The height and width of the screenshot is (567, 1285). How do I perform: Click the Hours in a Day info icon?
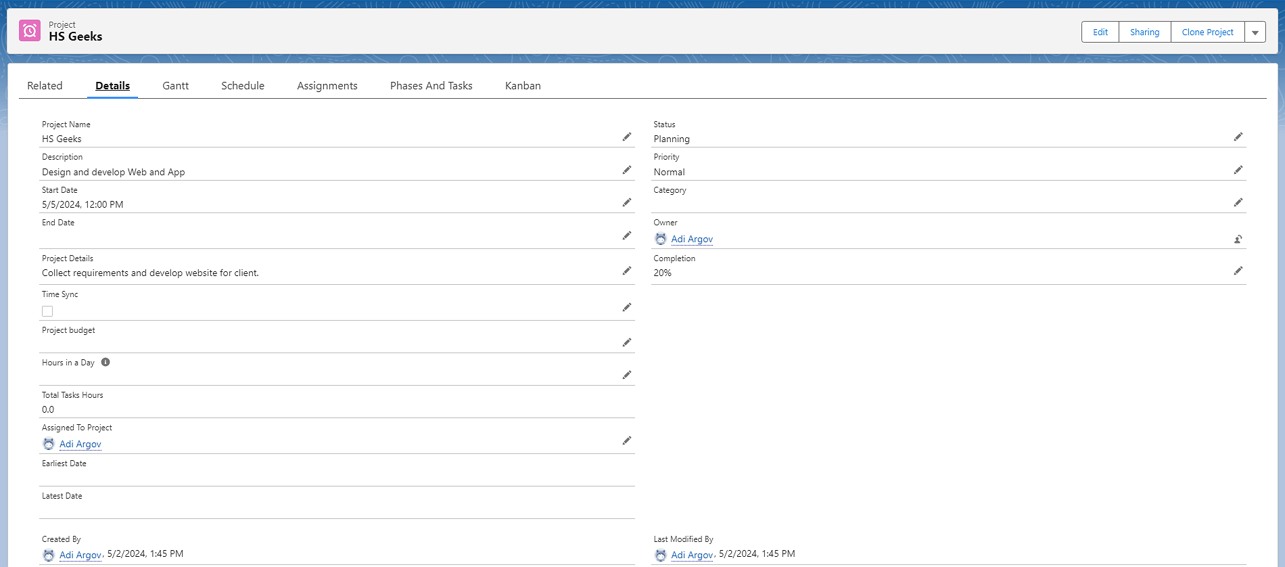click(106, 362)
